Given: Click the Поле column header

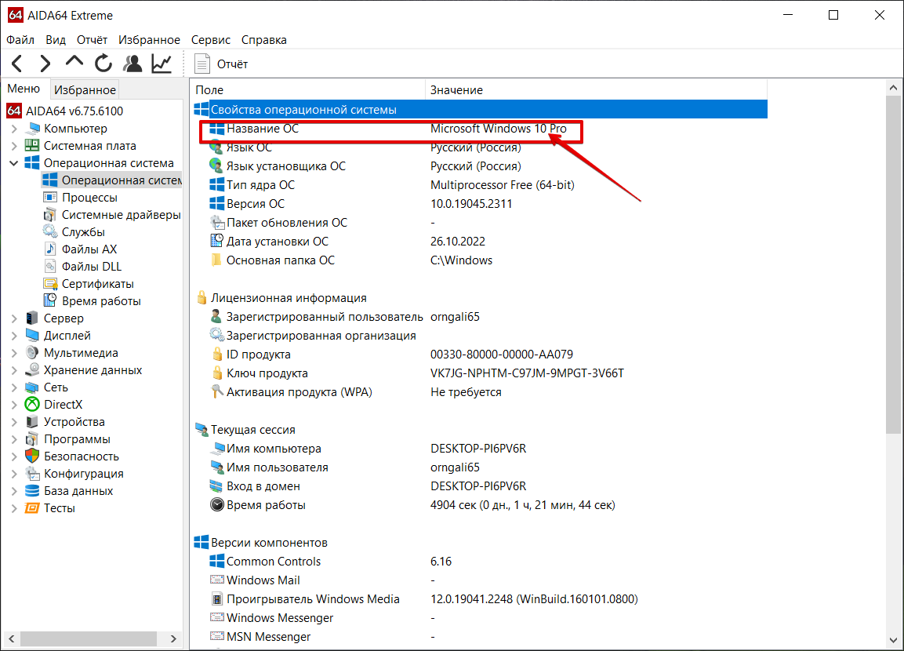Looking at the screenshot, I should (x=209, y=90).
